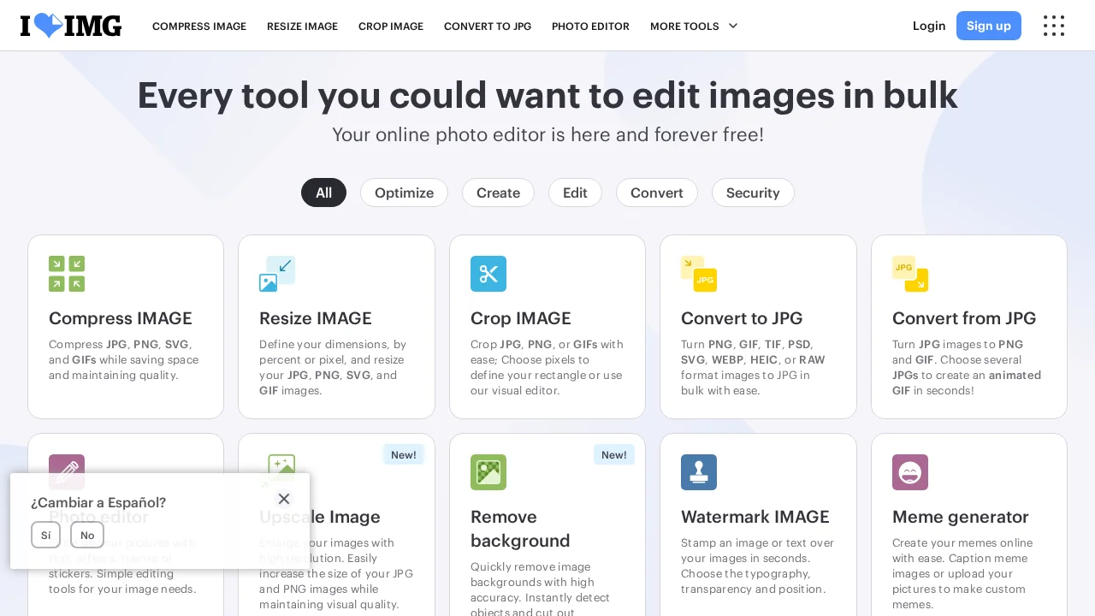Toggle the Edit filter pill
The image size is (1095, 616).
coord(575,192)
